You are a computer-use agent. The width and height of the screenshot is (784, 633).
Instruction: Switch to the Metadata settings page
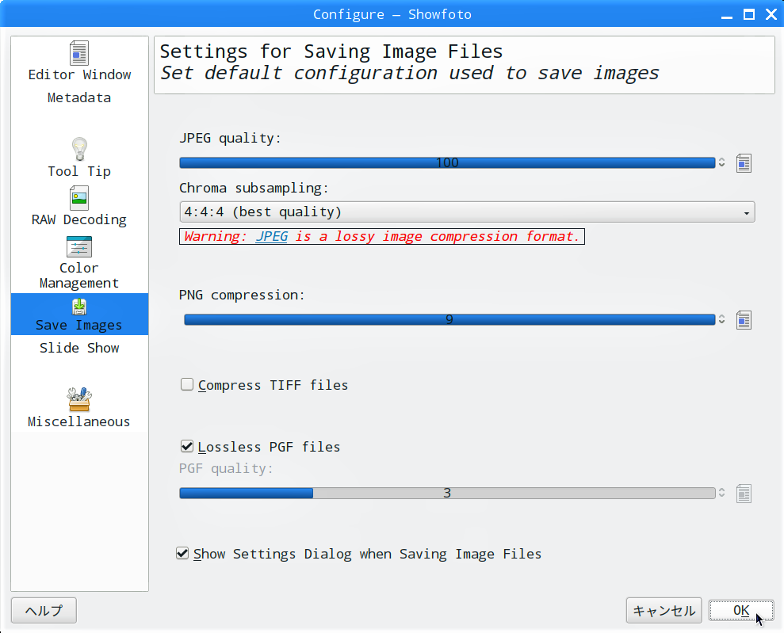79,97
